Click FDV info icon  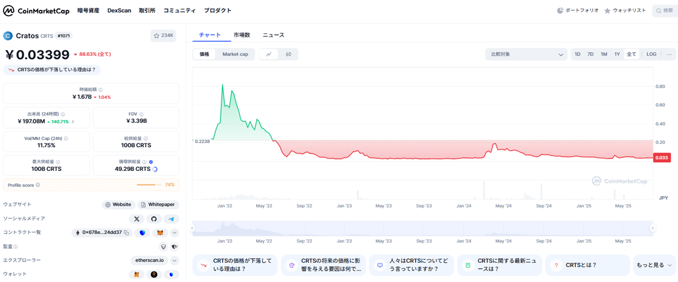pyautogui.click(x=141, y=114)
